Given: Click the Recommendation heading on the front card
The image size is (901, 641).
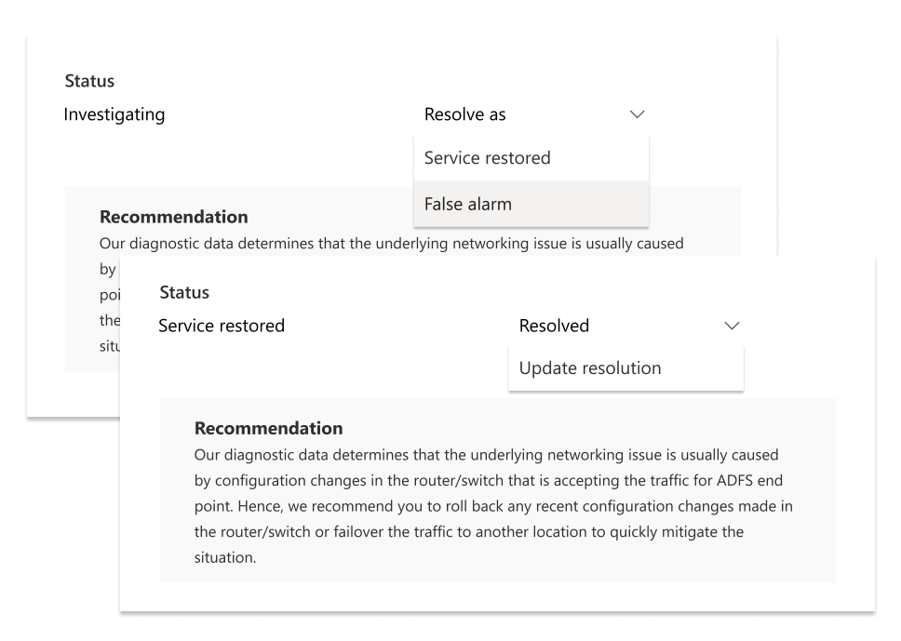Looking at the screenshot, I should [268, 429].
